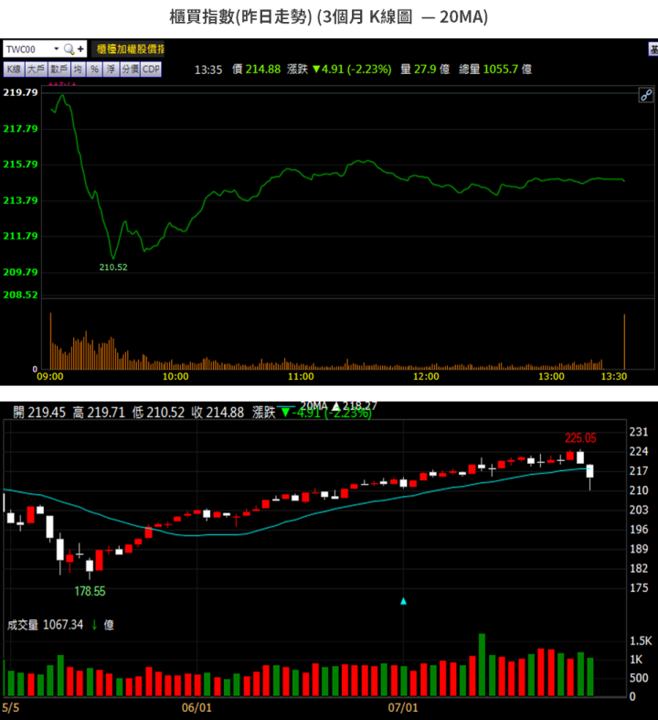
Task: Click the change value ▼4.91 (-2.23%)
Action: (352, 70)
